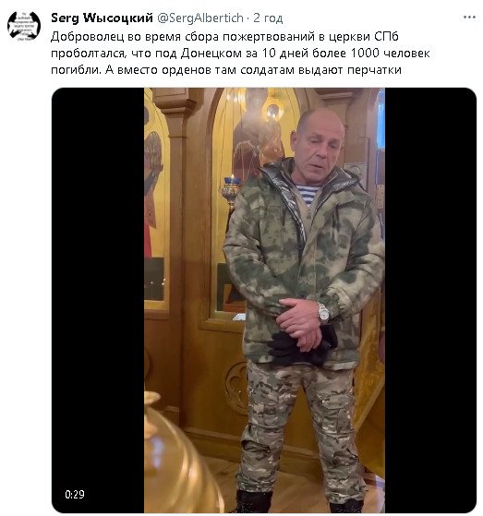This screenshot has width=483, height=516.
Task: Click the black gloves held by man
Action: point(301,349)
